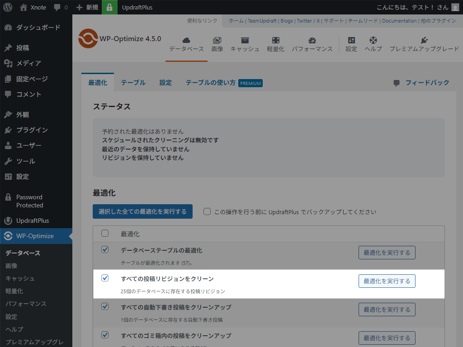
Task: Open the Twitter / X link
Action: (x=308, y=21)
